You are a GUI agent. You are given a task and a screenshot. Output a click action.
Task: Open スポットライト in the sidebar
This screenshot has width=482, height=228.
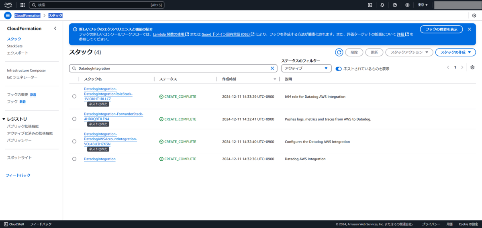pos(19,157)
